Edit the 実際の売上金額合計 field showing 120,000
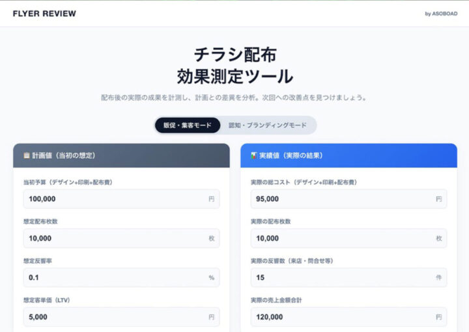The height and width of the screenshot is (332, 469). point(348,317)
